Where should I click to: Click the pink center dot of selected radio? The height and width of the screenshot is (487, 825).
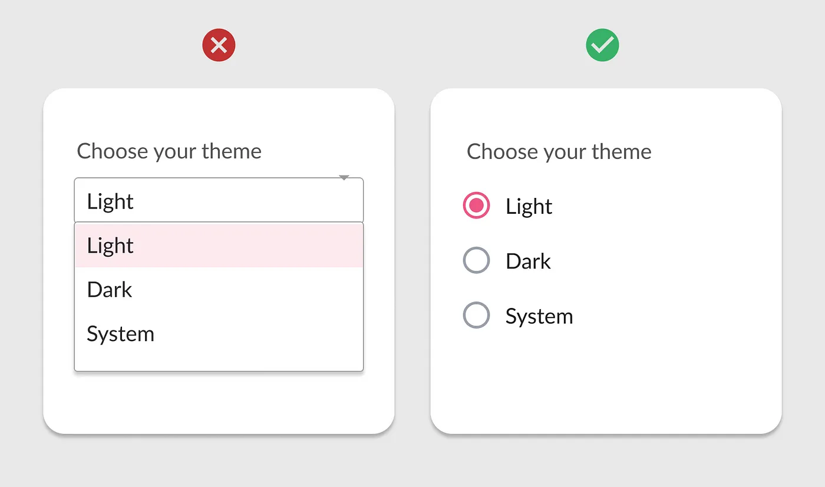tap(476, 206)
